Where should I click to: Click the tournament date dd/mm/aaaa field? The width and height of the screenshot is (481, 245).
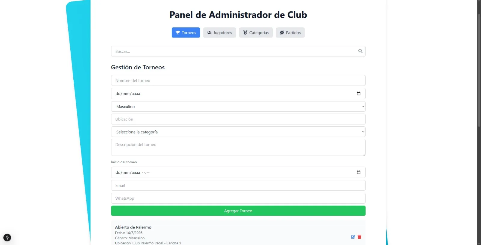(238, 93)
